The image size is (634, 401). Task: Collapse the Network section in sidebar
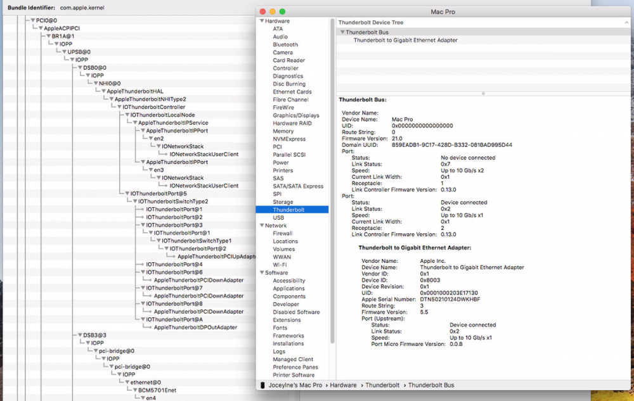tap(262, 226)
